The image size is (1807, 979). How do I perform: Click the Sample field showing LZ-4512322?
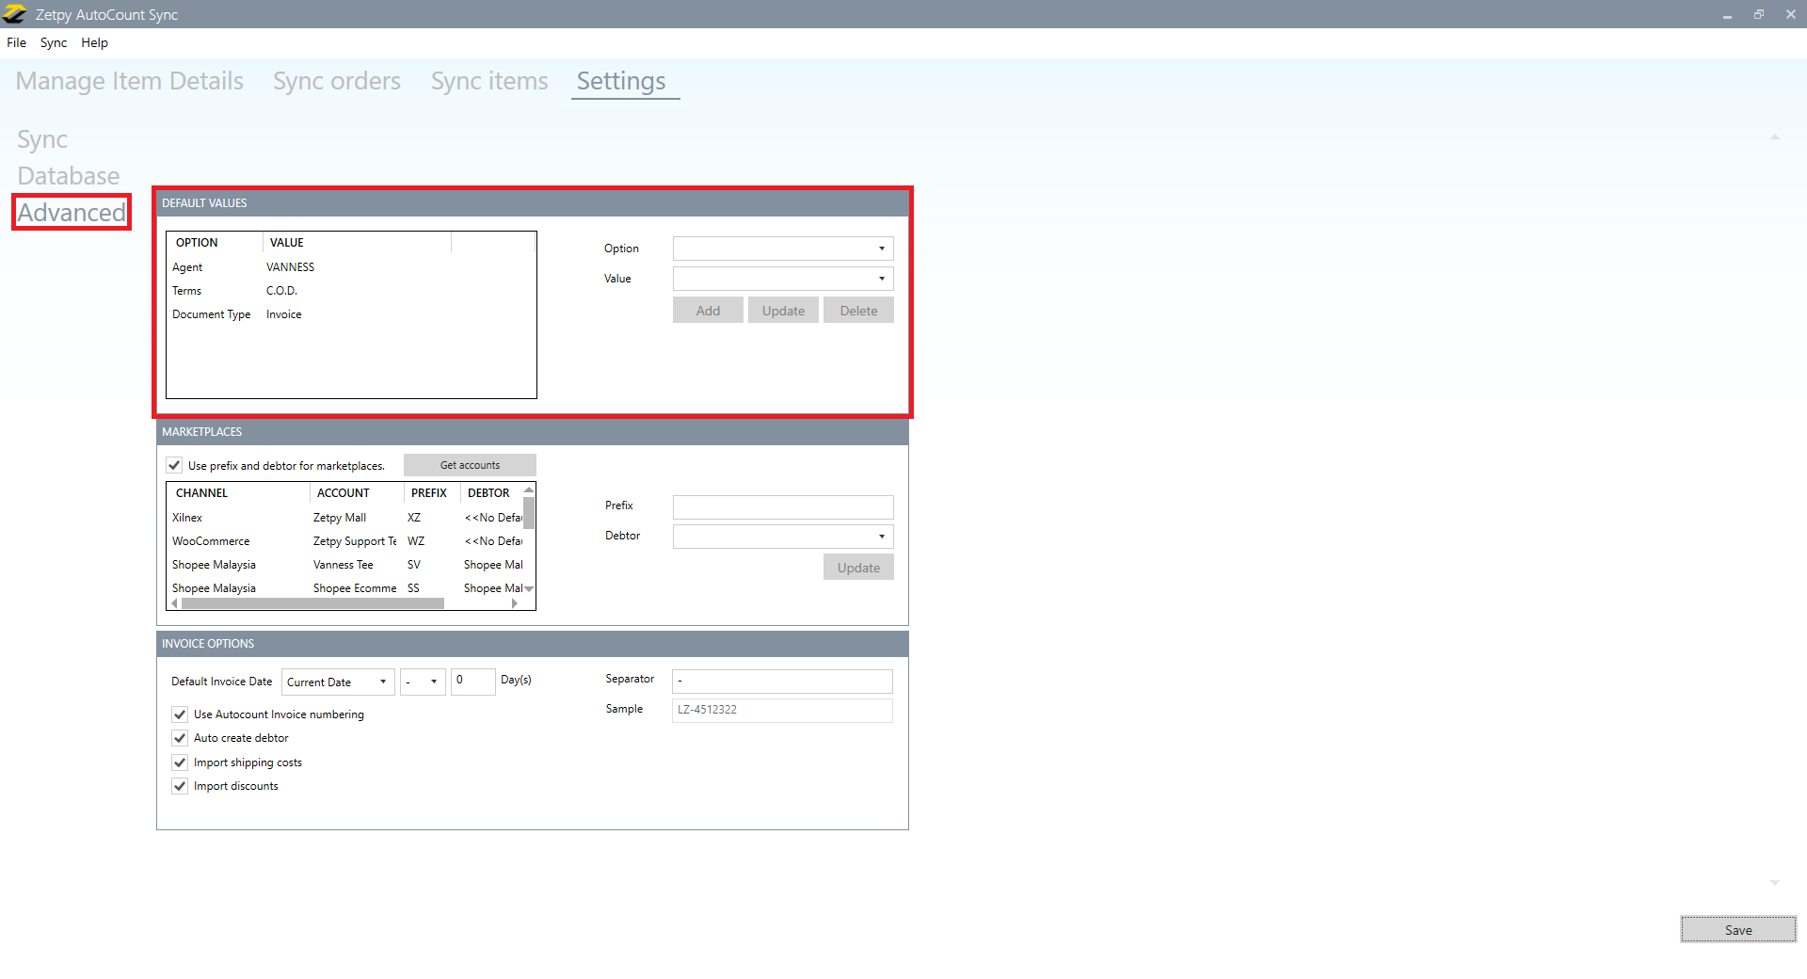(782, 710)
